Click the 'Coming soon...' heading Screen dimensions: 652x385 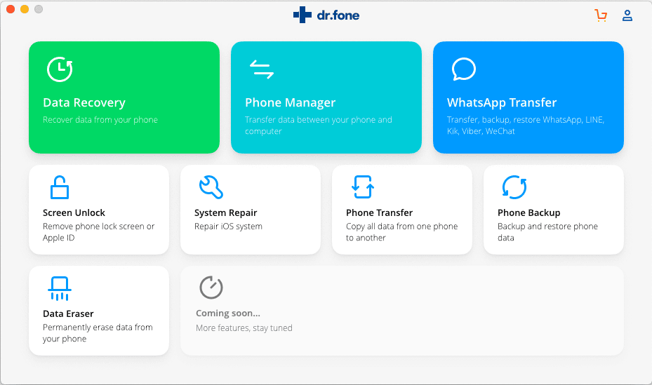228,313
